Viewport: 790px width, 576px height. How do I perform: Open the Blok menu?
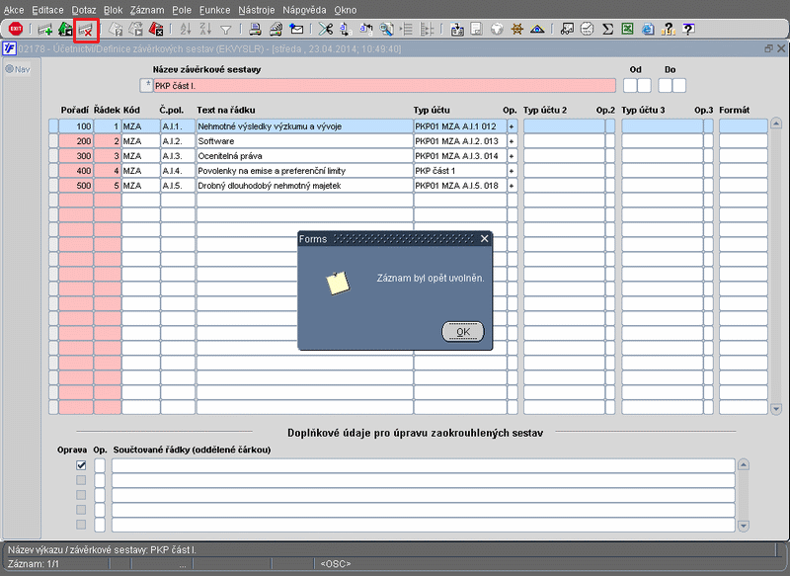(x=113, y=10)
